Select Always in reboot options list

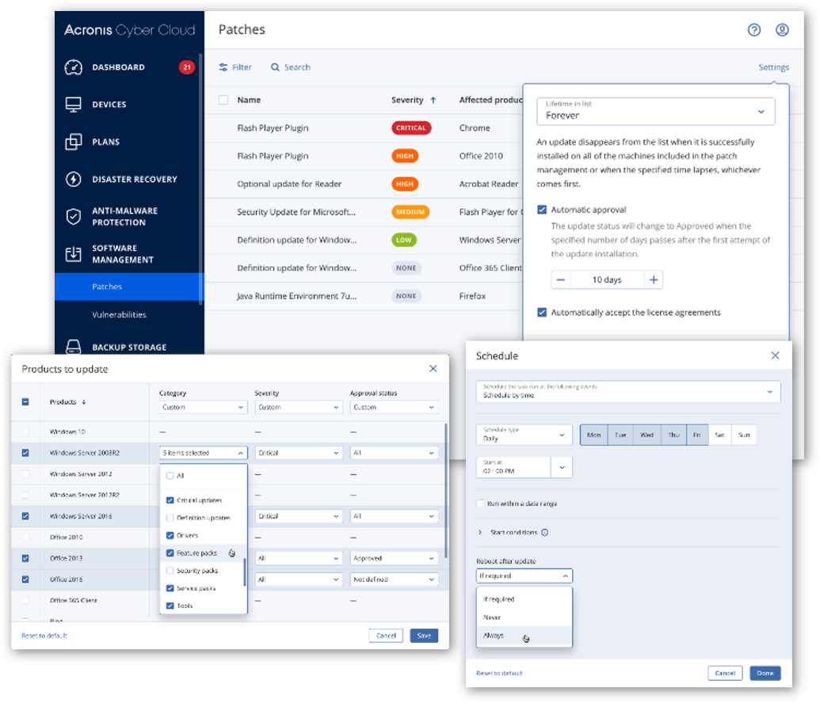(524, 636)
